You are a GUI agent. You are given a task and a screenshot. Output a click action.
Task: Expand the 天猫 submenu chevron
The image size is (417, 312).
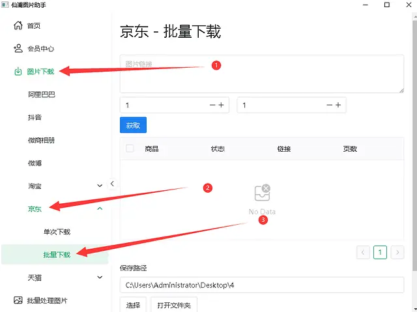click(x=100, y=277)
